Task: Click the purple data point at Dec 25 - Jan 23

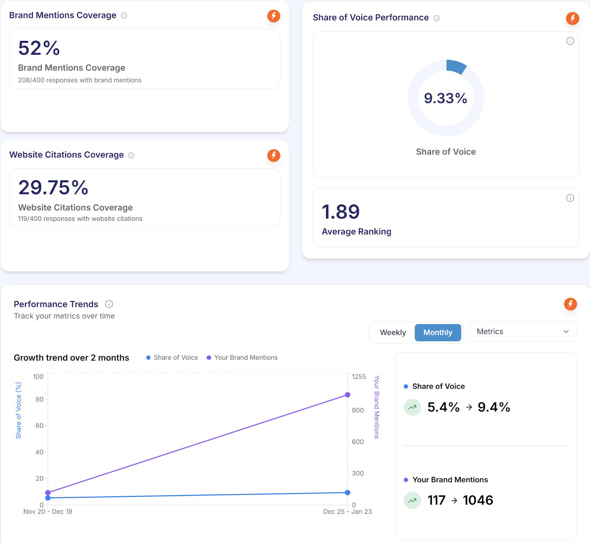Action: (x=347, y=395)
